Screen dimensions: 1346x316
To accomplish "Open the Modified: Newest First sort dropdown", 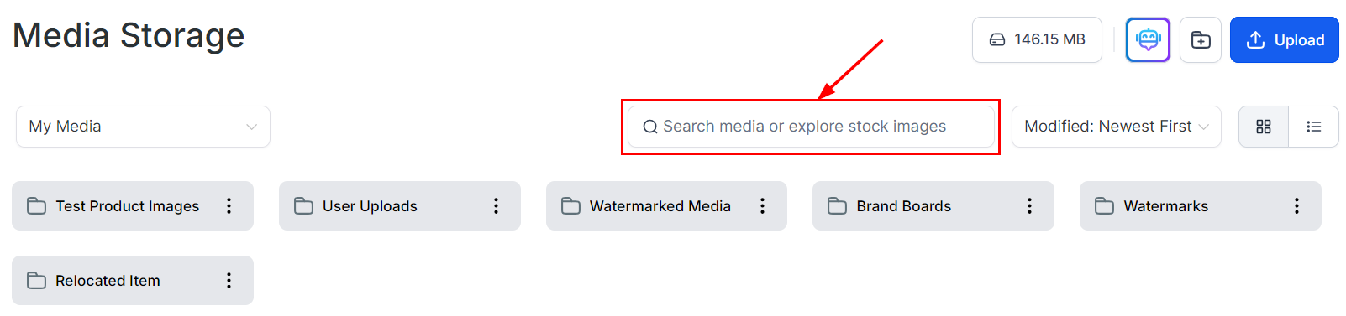I will coord(1116,127).
